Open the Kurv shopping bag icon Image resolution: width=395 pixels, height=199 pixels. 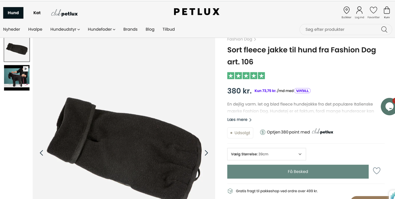point(387,10)
